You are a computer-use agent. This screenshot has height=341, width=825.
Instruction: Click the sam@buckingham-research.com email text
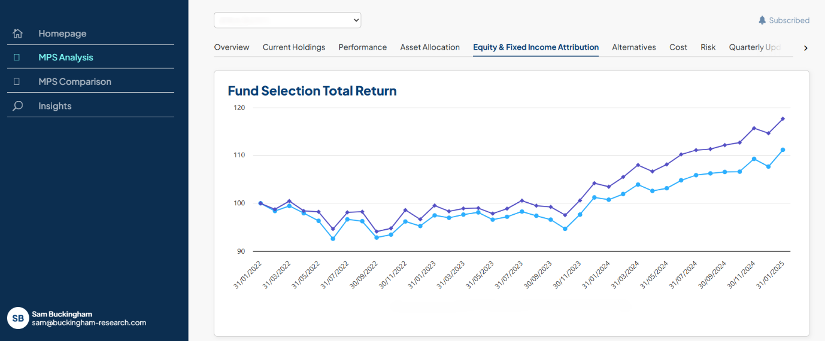pos(89,322)
